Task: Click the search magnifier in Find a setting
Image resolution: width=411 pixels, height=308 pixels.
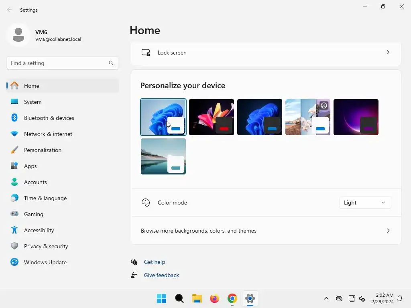Action: (111, 63)
